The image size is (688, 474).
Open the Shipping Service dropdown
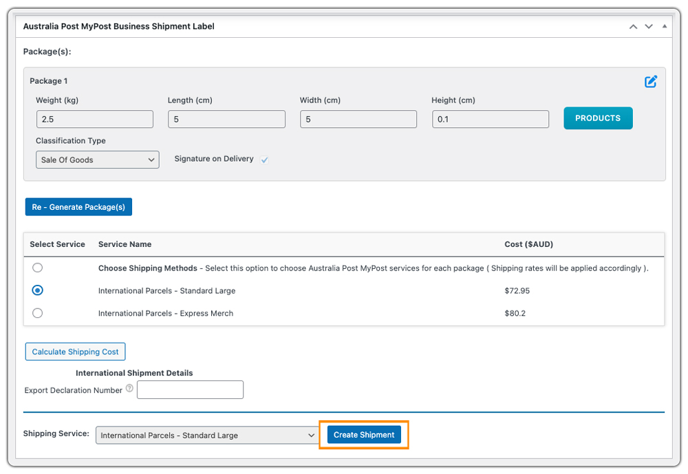pyautogui.click(x=208, y=435)
